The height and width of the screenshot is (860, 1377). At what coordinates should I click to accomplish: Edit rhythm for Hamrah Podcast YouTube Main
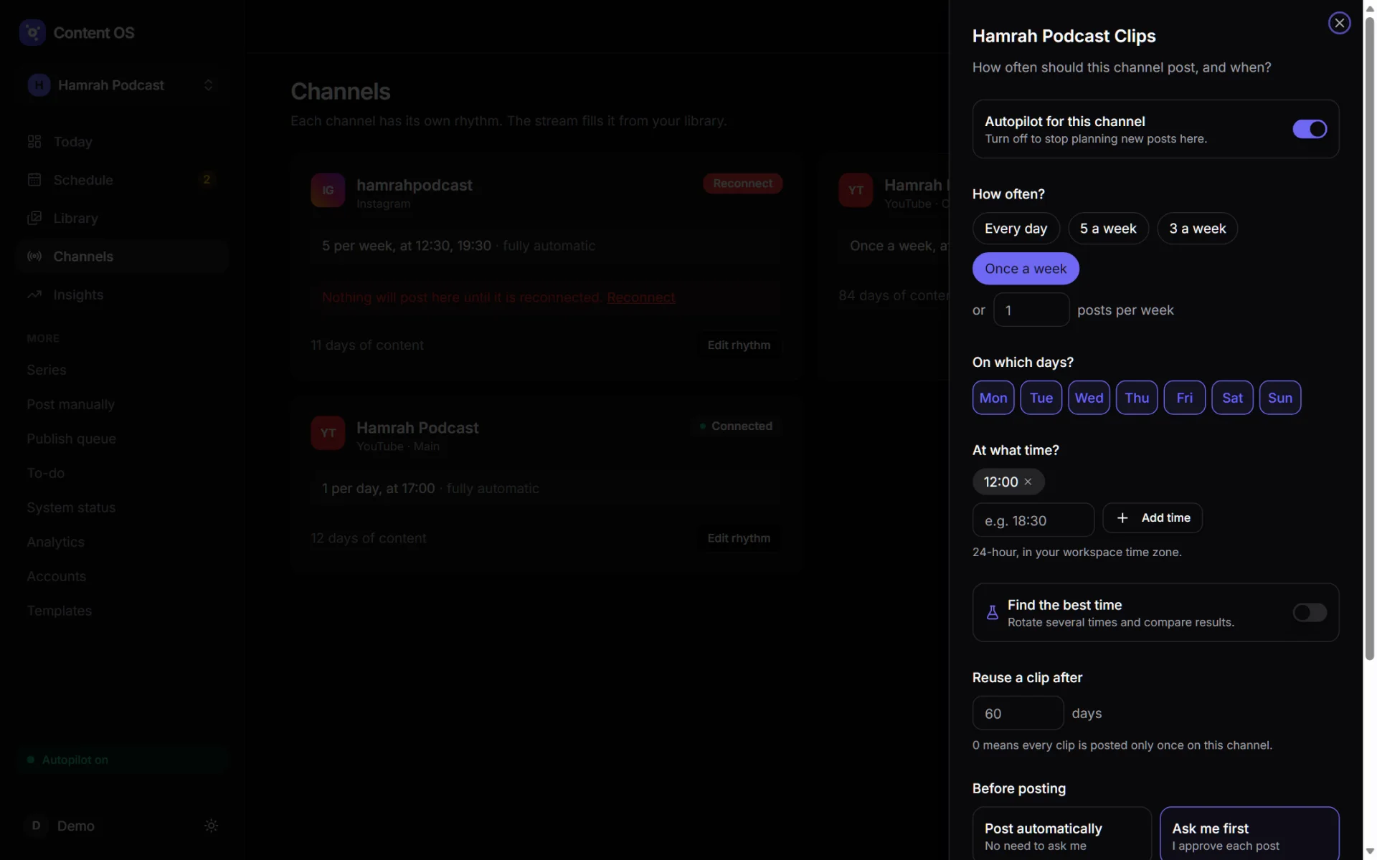pyautogui.click(x=739, y=538)
